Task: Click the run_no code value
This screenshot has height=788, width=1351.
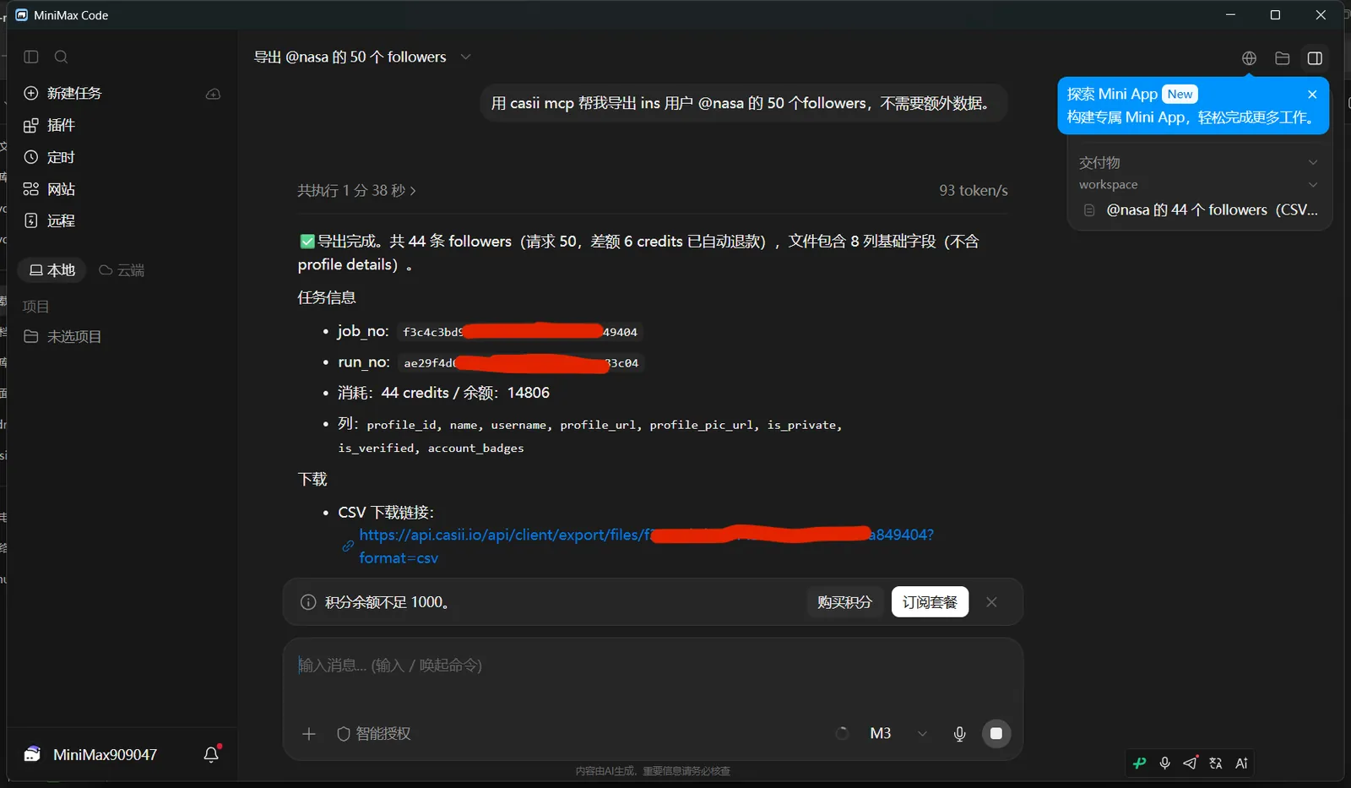Action: click(521, 363)
